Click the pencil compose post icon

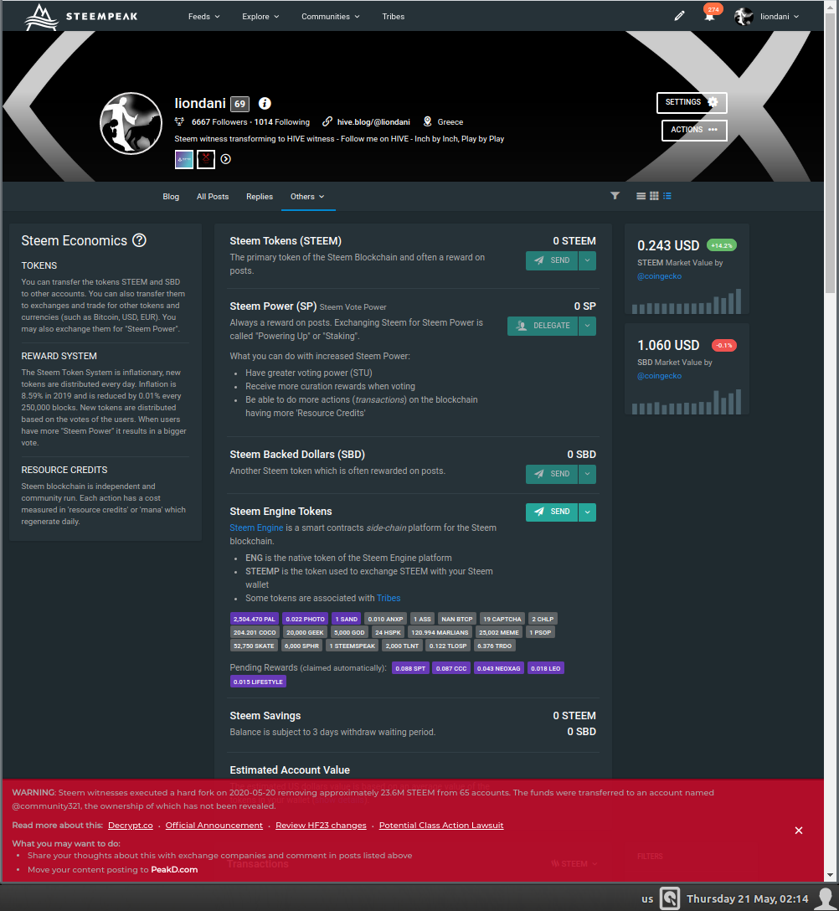tap(680, 16)
